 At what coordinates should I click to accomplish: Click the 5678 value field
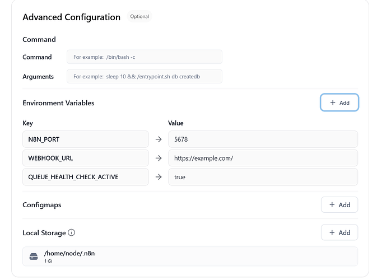(x=263, y=139)
